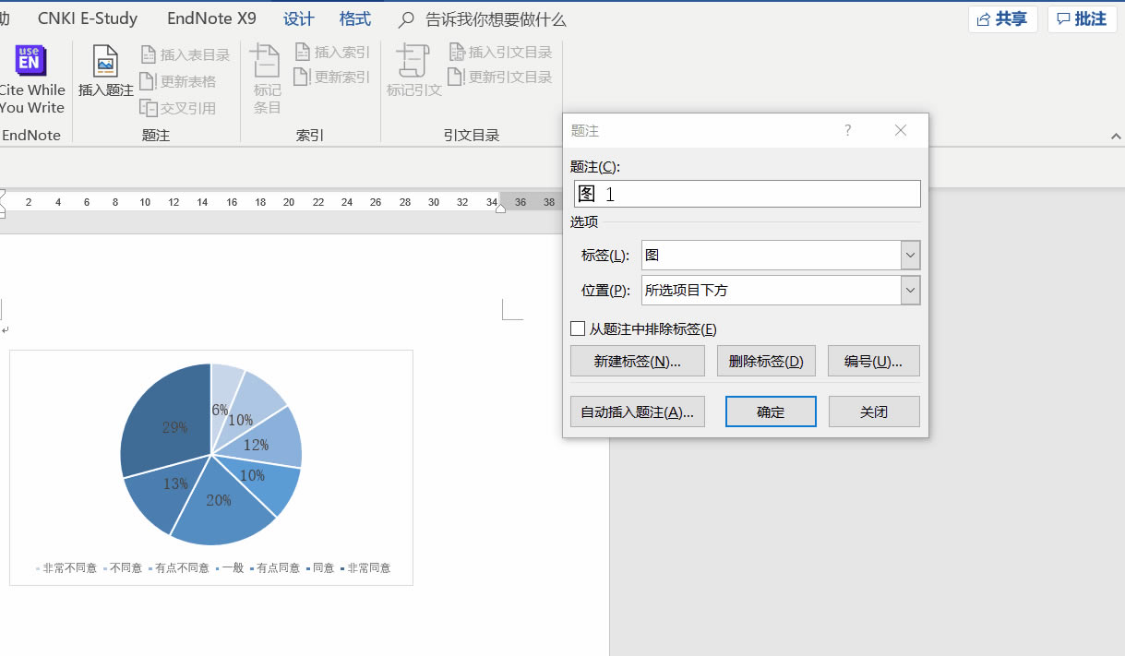Image resolution: width=1125 pixels, height=656 pixels.
Task: Select the 插入表目录 icon
Action: point(186,54)
